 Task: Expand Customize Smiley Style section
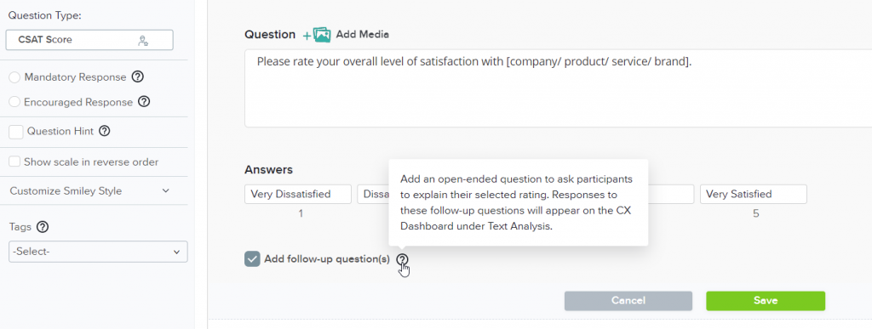[89, 190]
